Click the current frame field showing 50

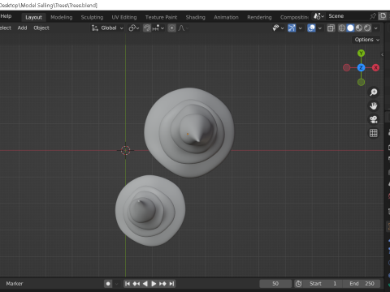pos(275,284)
